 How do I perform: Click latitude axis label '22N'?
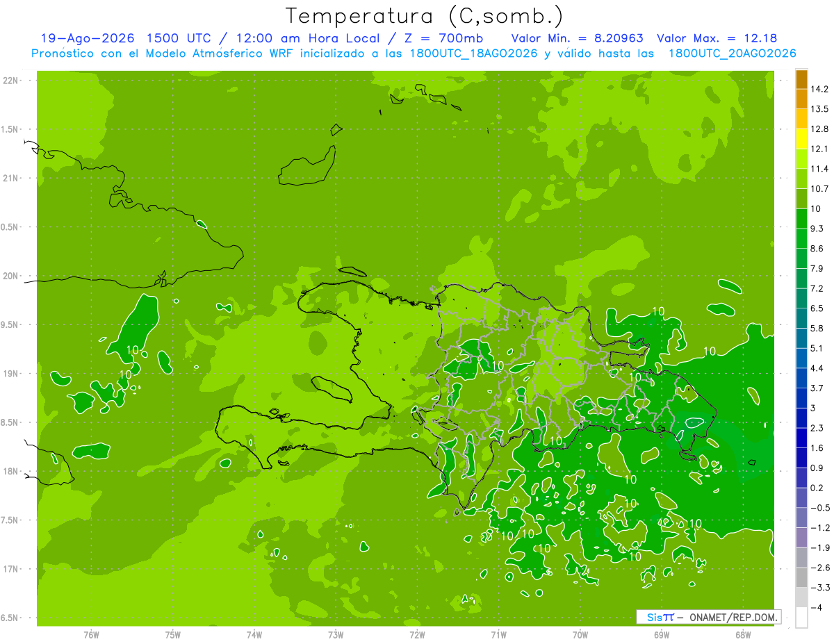12,81
